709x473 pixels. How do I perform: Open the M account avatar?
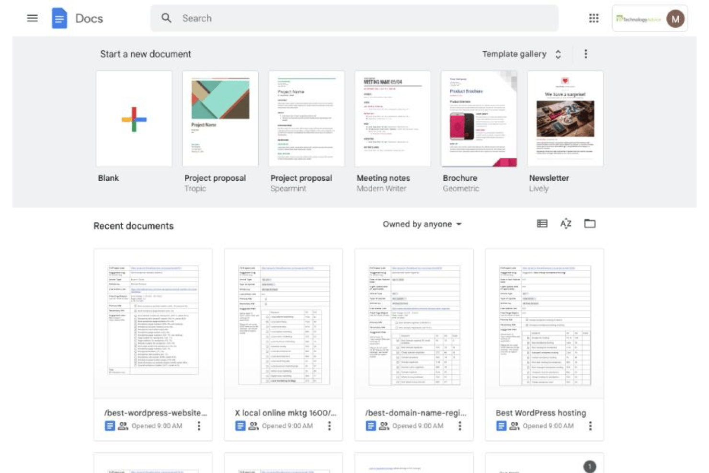[675, 19]
